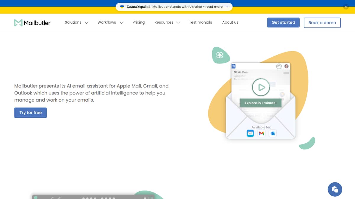Open the Ukraine read more banner link
Viewport: 355px width, 199px height.
click(x=174, y=7)
